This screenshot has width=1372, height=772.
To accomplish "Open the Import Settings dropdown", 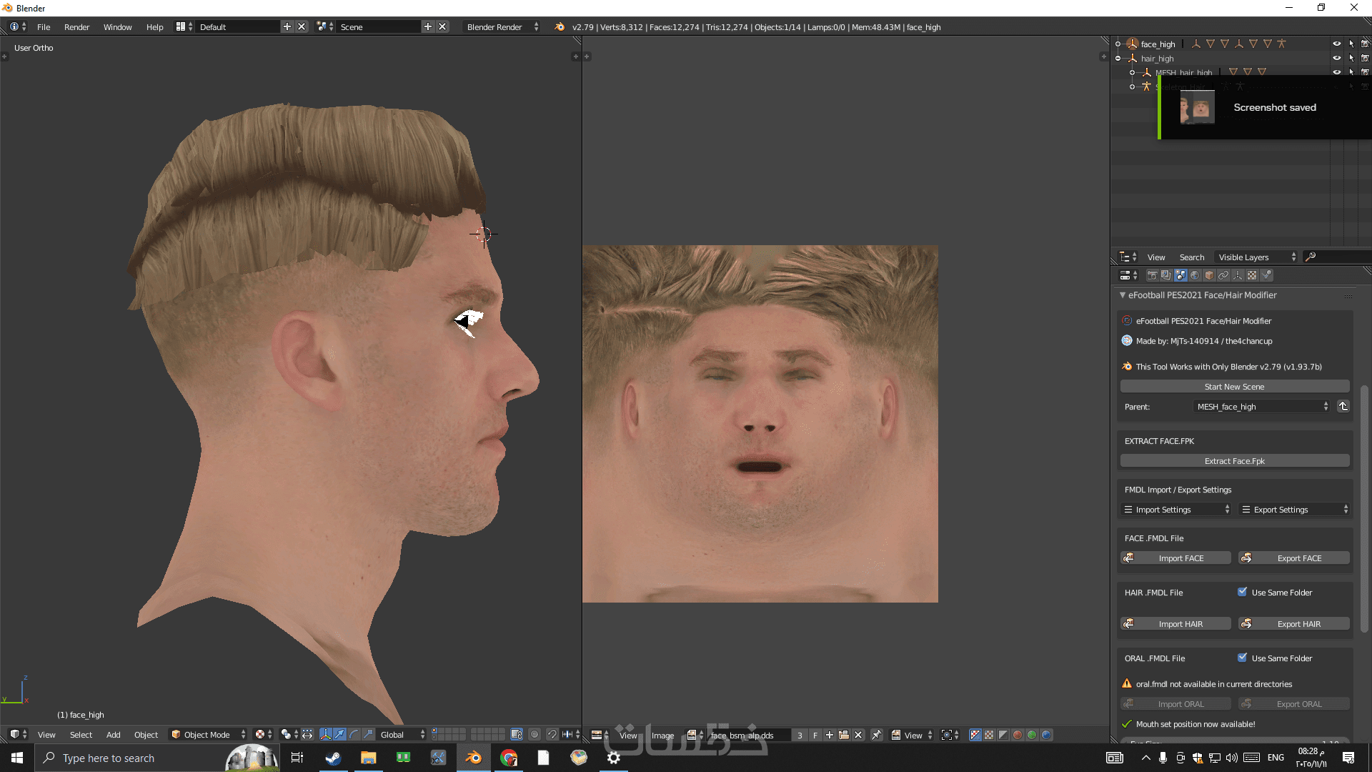I will coord(1175,510).
